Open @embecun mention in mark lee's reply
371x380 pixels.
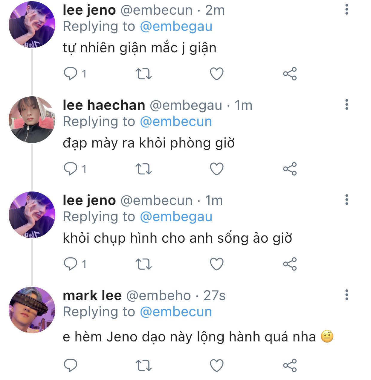click(x=176, y=312)
